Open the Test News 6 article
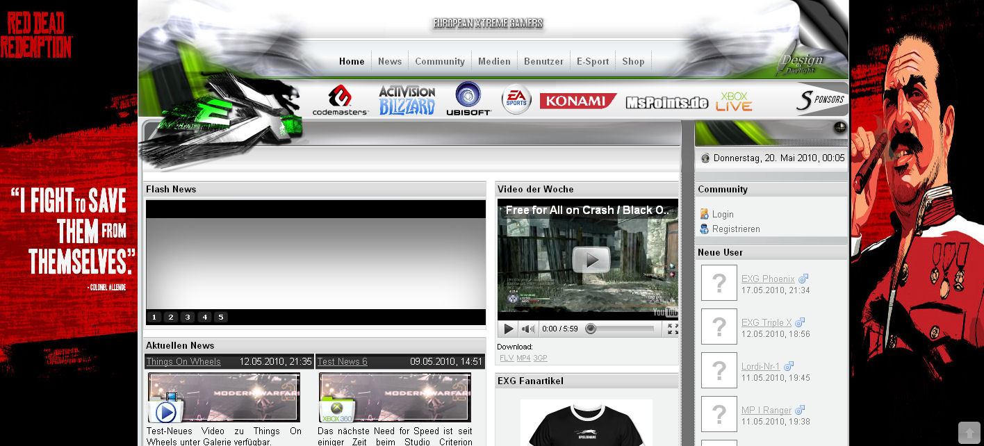The image size is (984, 446). click(x=343, y=362)
